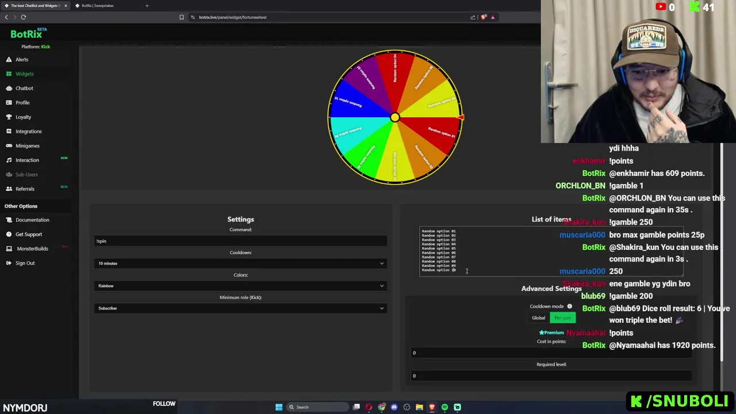This screenshot has height=414, width=736.
Task: Open the Widgets section in sidebar
Action: (x=25, y=74)
